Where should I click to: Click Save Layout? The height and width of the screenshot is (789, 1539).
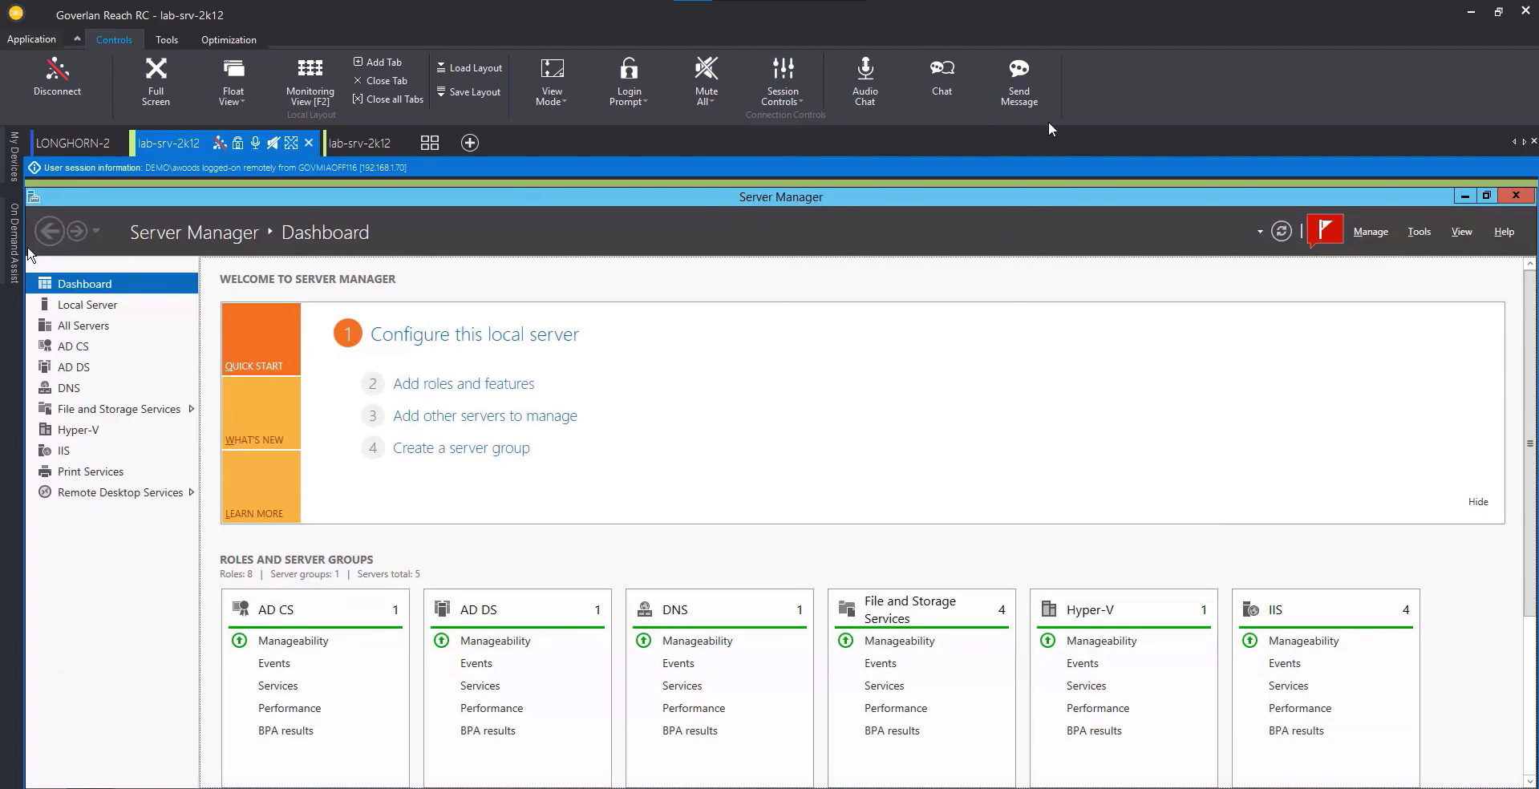pyautogui.click(x=468, y=92)
